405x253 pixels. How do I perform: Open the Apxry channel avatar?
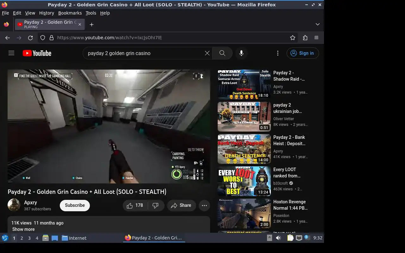14,205
